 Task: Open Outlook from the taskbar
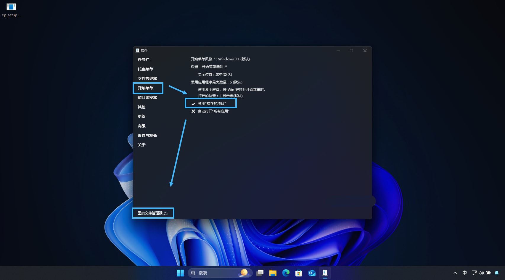tap(312, 273)
